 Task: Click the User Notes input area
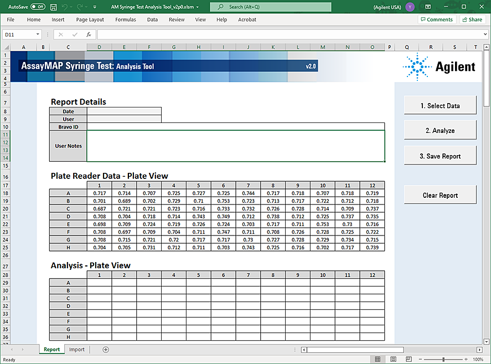pyautogui.click(x=236, y=146)
